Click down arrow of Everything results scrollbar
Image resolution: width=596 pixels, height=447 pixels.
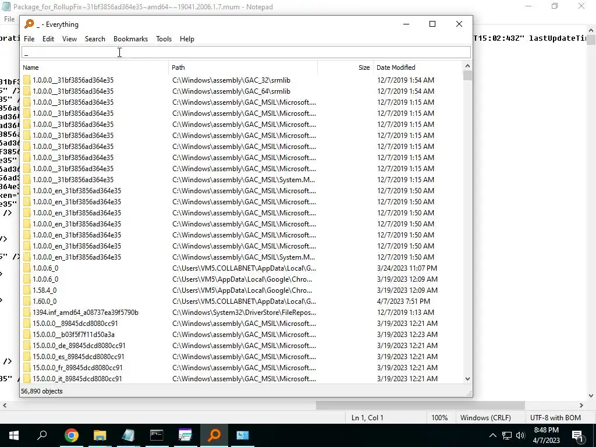(467, 379)
